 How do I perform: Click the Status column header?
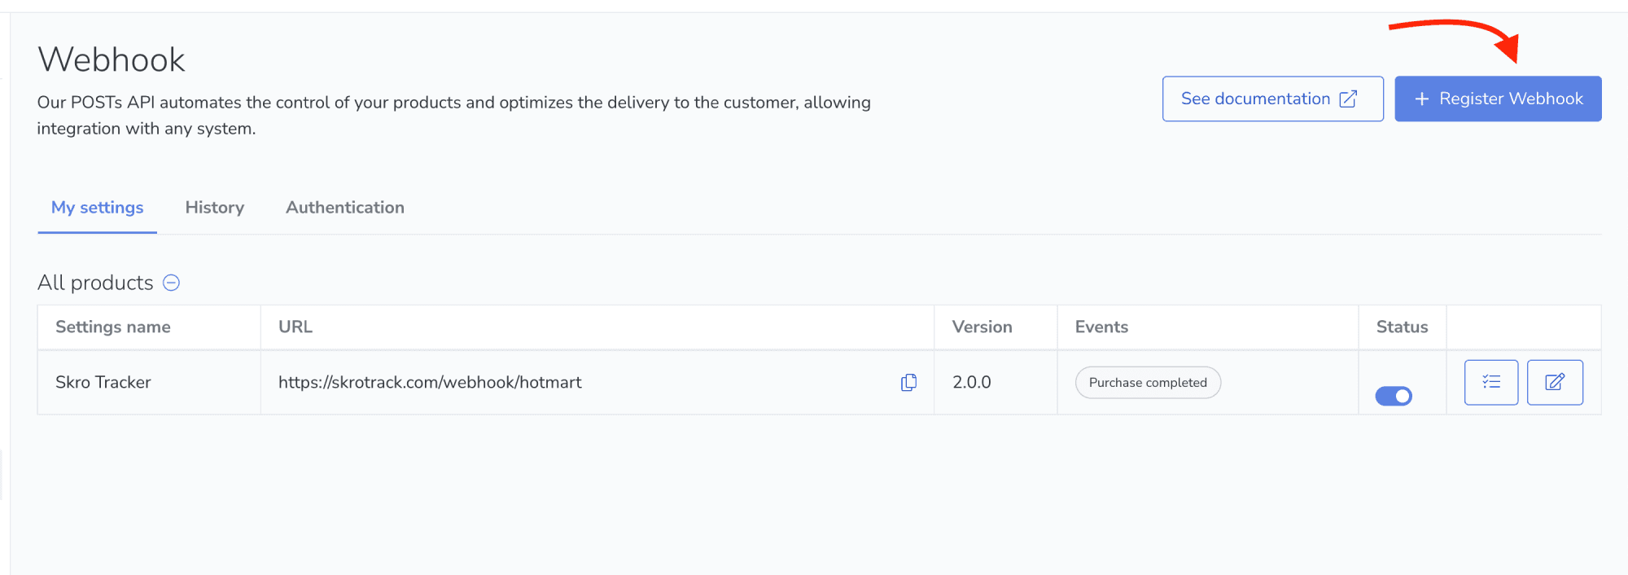coord(1402,327)
